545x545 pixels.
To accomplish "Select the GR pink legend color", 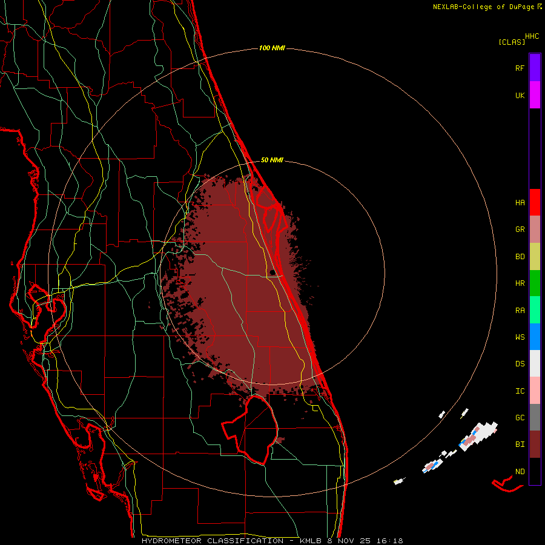I will (x=535, y=230).
